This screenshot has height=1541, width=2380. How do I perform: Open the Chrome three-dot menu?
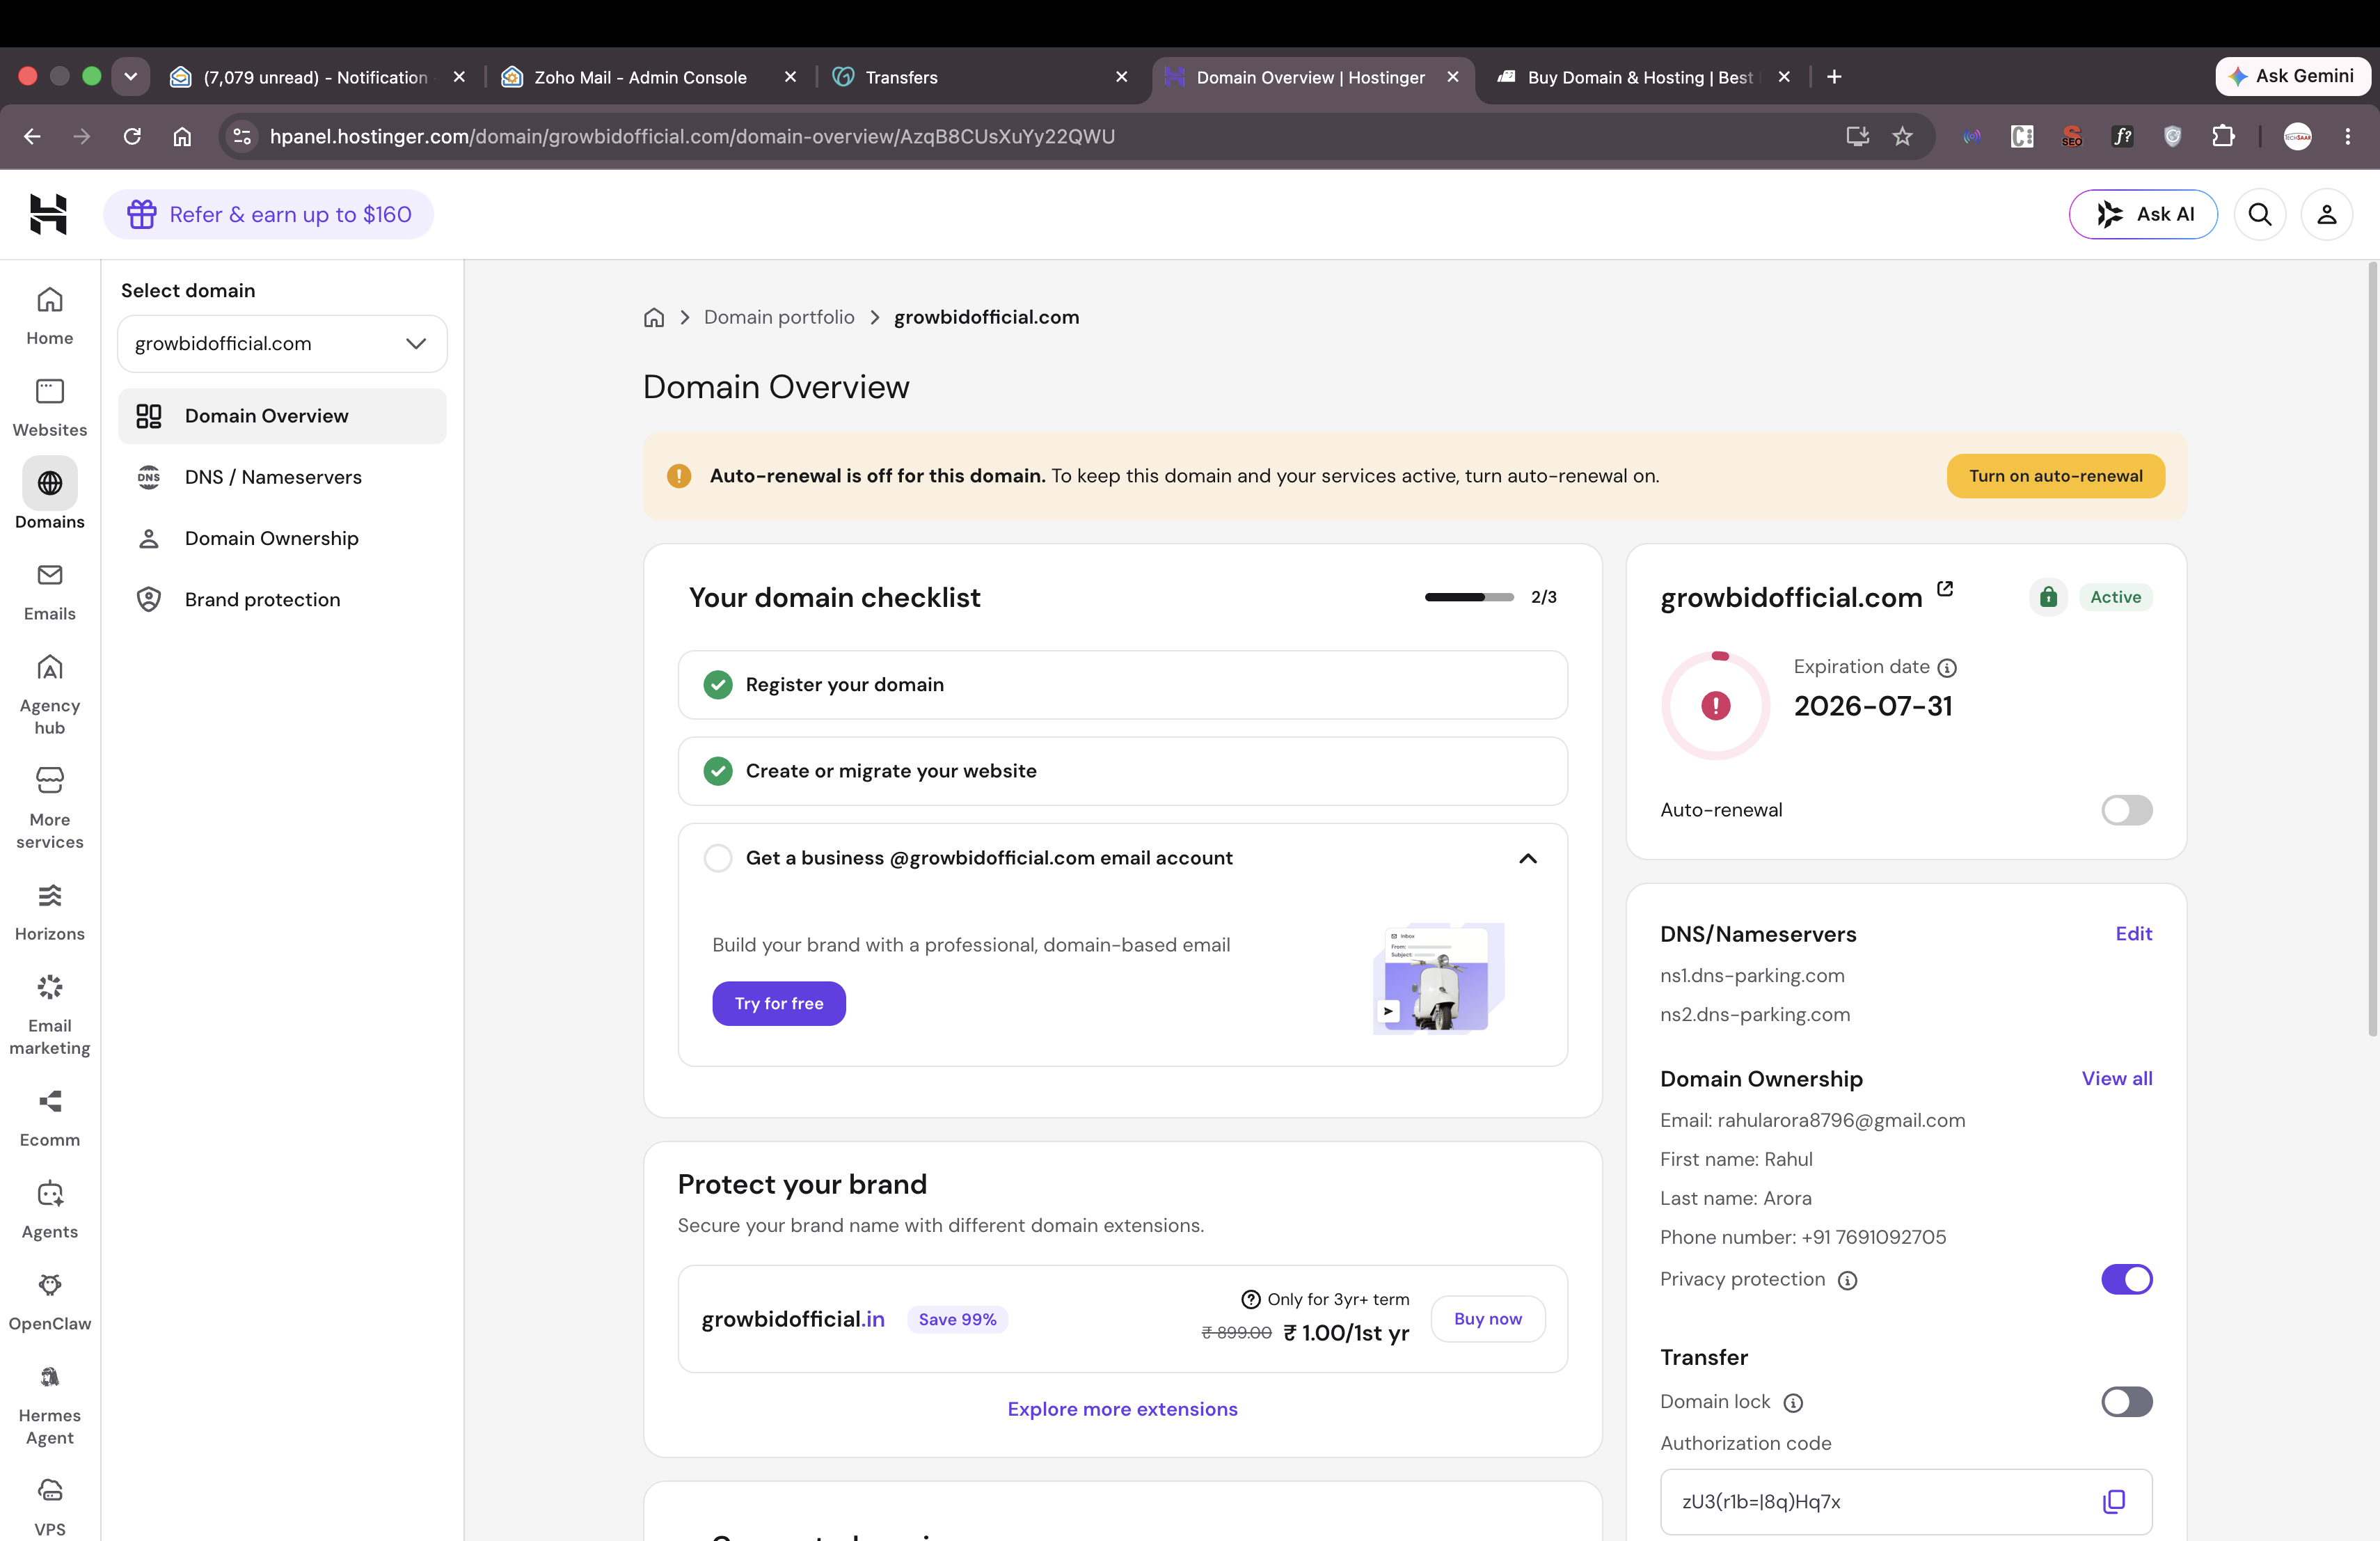pyautogui.click(x=2348, y=136)
